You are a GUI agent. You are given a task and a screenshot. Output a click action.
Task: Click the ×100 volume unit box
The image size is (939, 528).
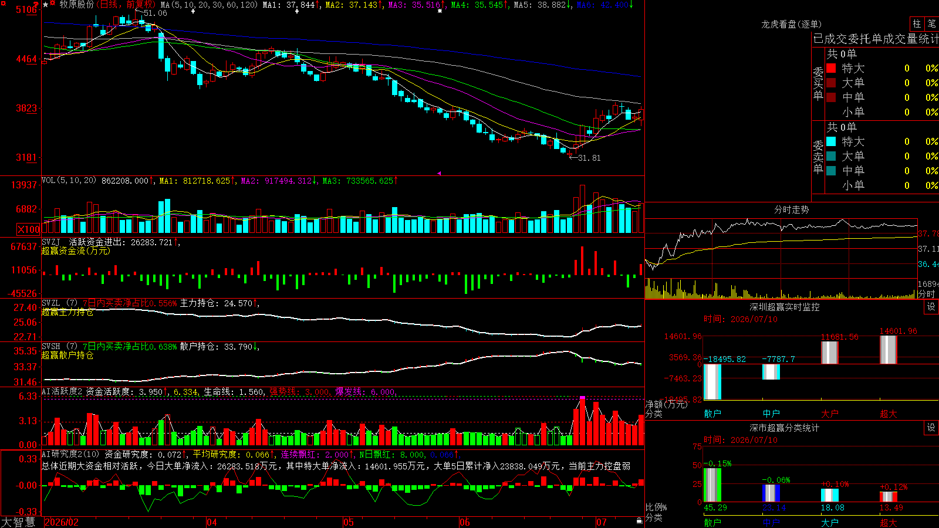click(29, 229)
